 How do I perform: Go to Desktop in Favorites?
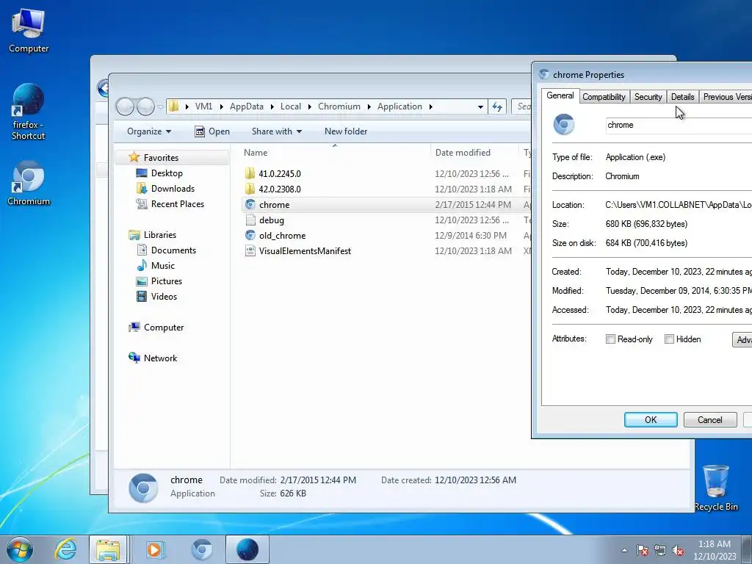point(167,173)
